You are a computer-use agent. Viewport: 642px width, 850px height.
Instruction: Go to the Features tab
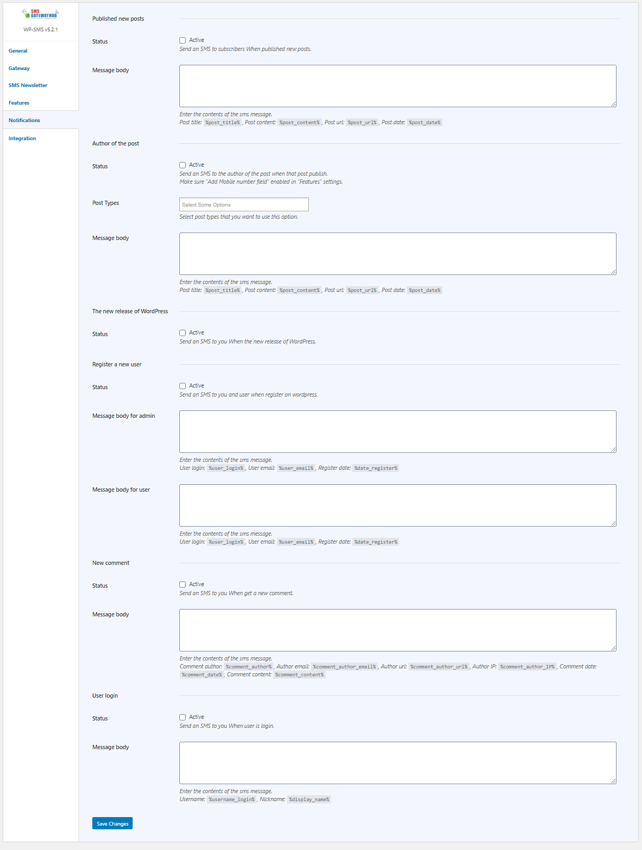(x=19, y=103)
